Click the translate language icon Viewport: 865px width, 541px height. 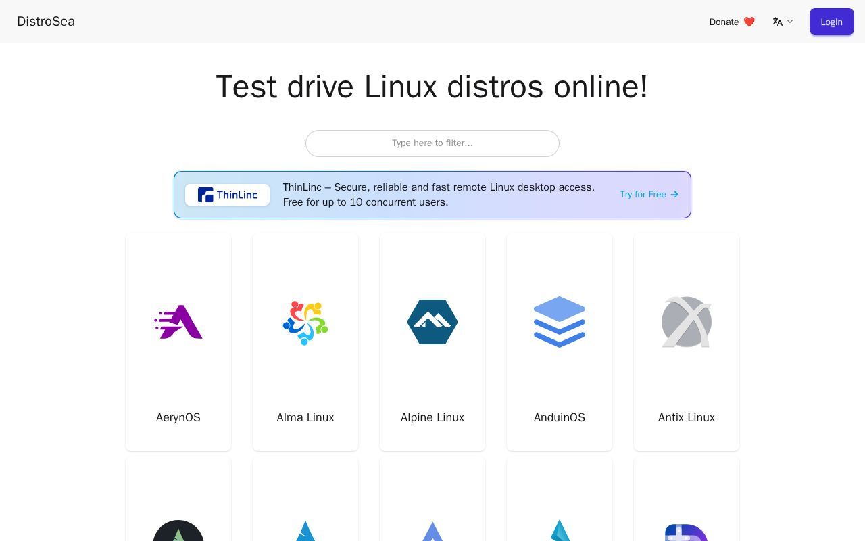coord(777,22)
